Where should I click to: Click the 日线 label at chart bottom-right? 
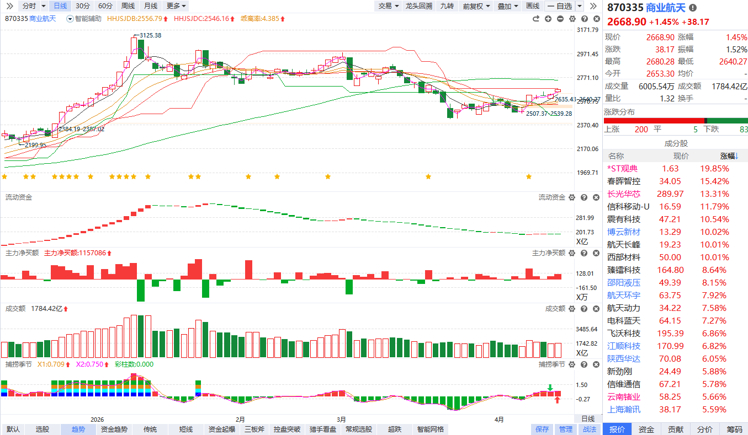pyautogui.click(x=588, y=419)
